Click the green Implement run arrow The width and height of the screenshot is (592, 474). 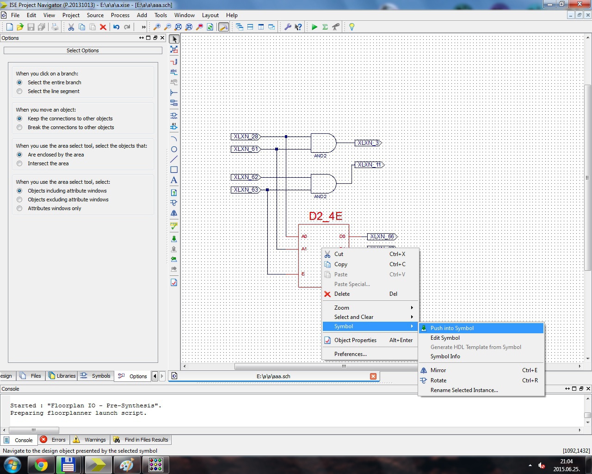314,27
